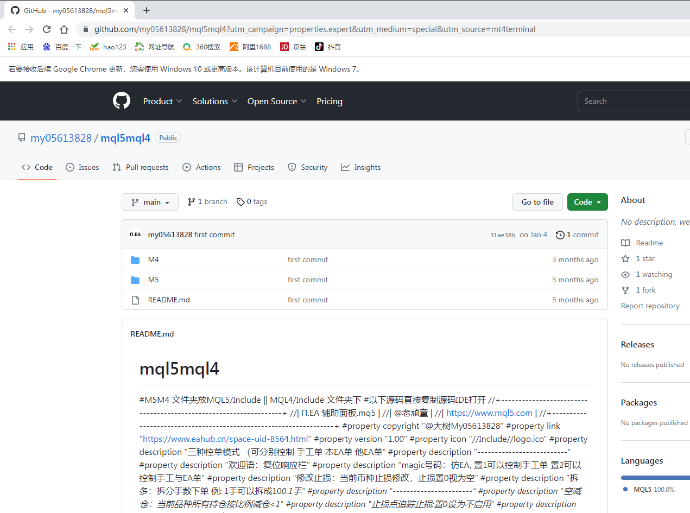
Task: Reload the page with refresh icon
Action: pos(47,29)
